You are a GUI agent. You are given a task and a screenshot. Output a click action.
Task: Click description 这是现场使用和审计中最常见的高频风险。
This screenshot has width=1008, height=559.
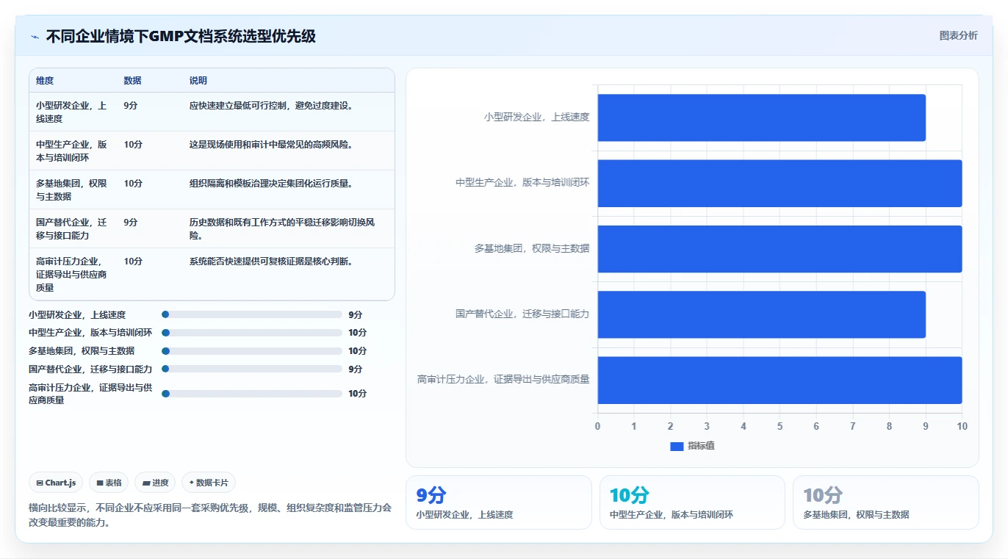click(x=272, y=145)
